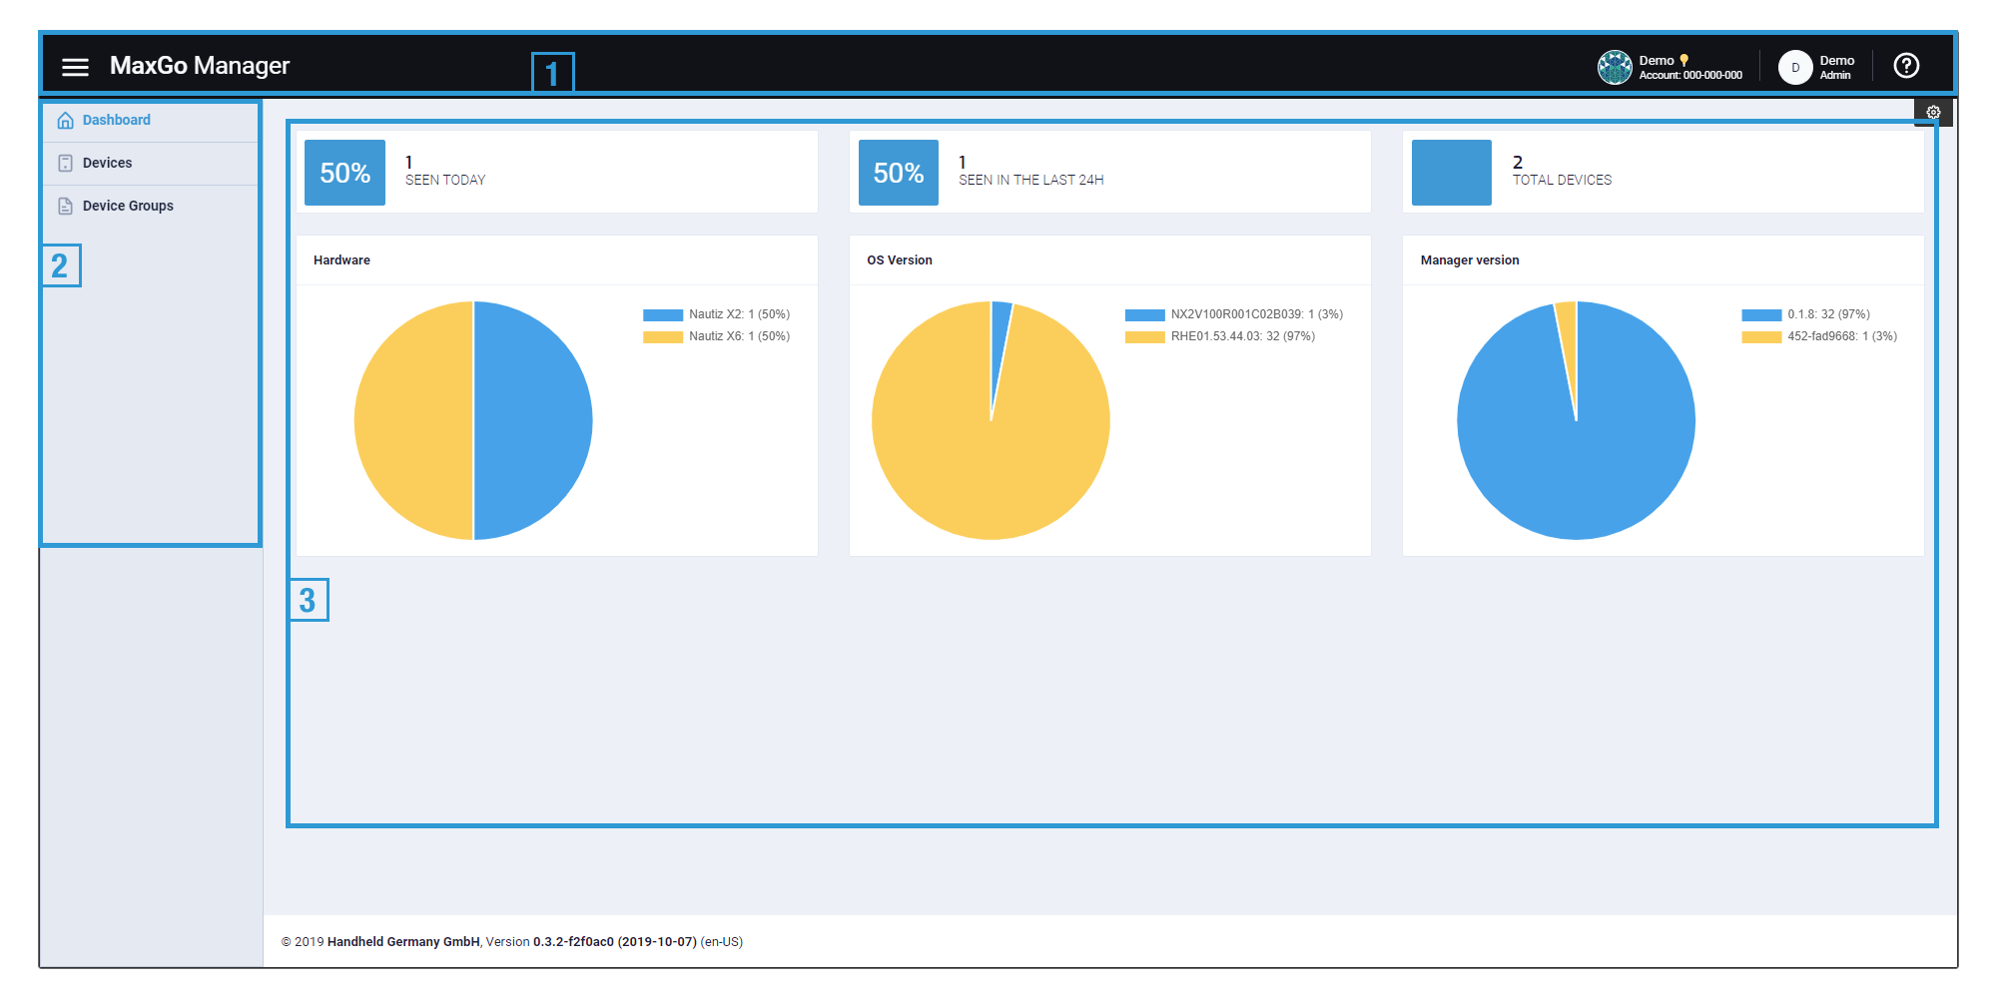Click the blue half of Hardware pie
Screen dimensions: 1997x998
point(532,420)
